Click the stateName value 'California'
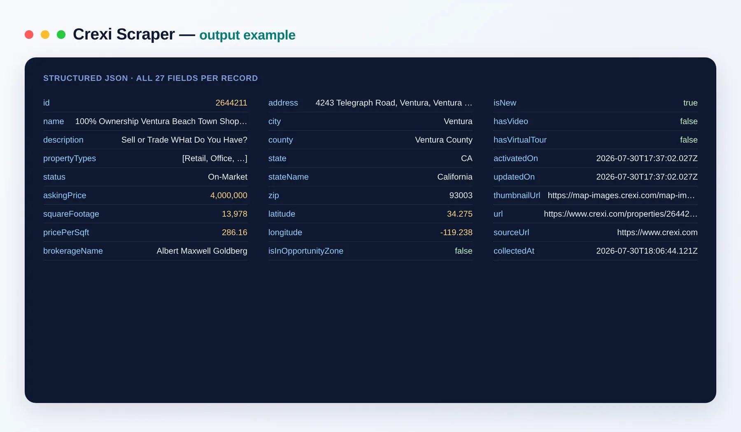 click(x=454, y=177)
